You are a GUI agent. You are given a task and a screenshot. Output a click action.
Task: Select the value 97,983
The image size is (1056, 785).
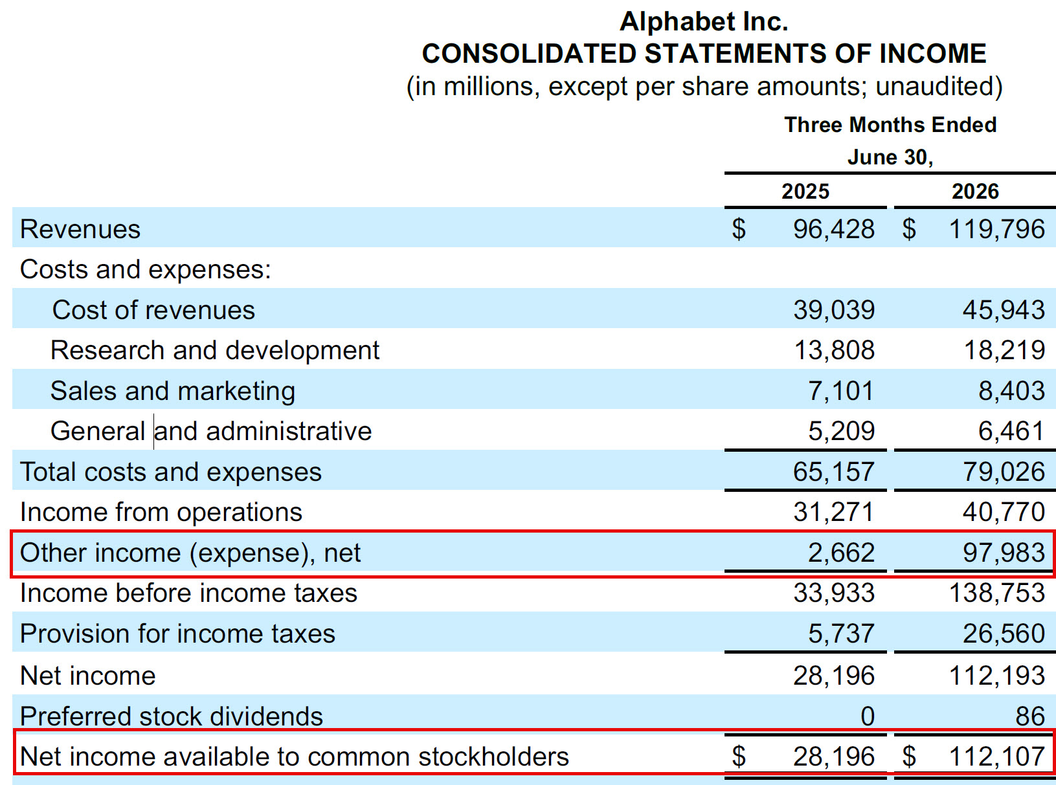pos(1004,553)
